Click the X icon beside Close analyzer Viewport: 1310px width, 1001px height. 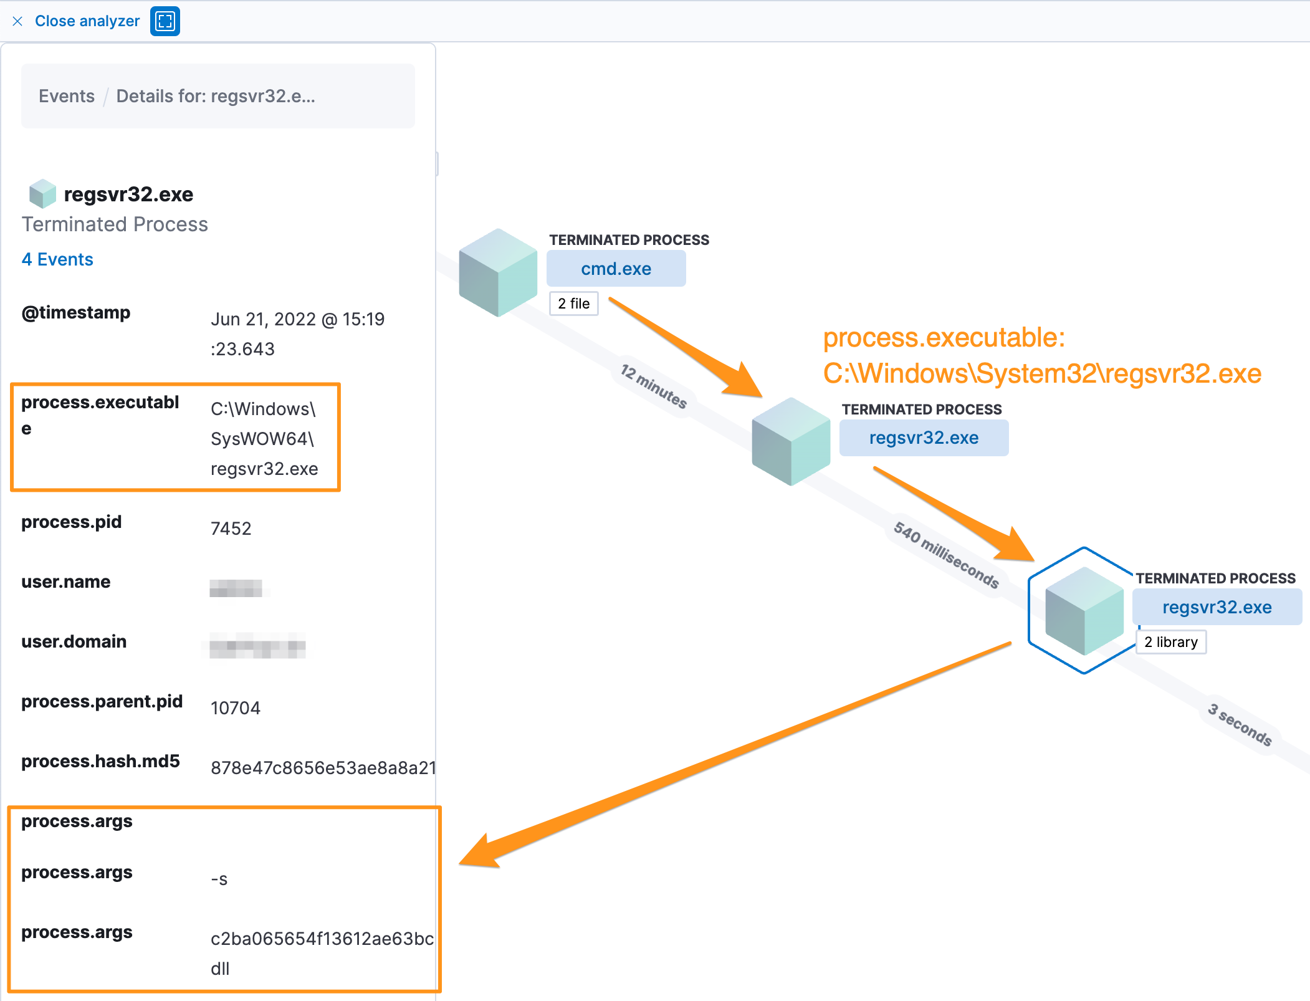(17, 21)
